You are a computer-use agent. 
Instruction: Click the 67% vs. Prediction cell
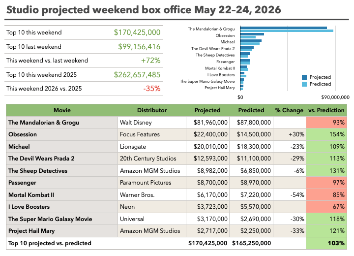(326, 207)
